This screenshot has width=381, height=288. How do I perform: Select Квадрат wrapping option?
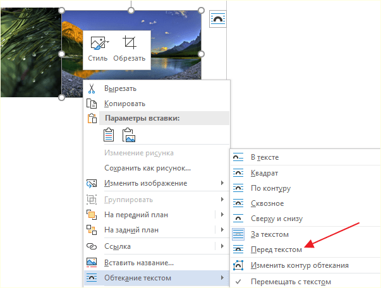coord(305,173)
